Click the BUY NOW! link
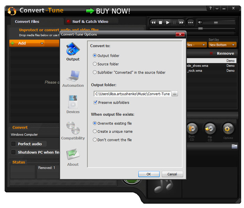Viewport: 244px width, 208px height. pyautogui.click(x=113, y=11)
